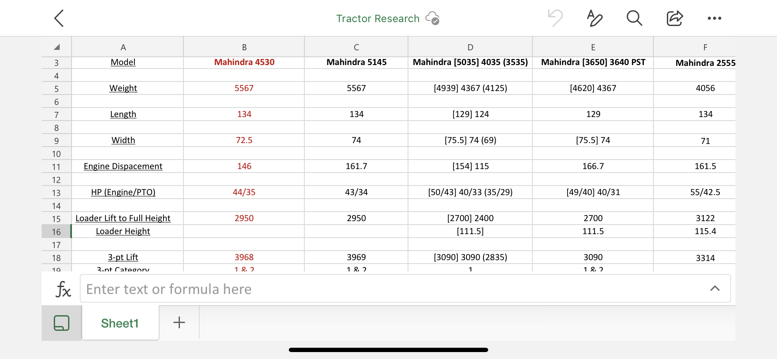Select the 'Mahindra 5145' cell

tap(356, 62)
